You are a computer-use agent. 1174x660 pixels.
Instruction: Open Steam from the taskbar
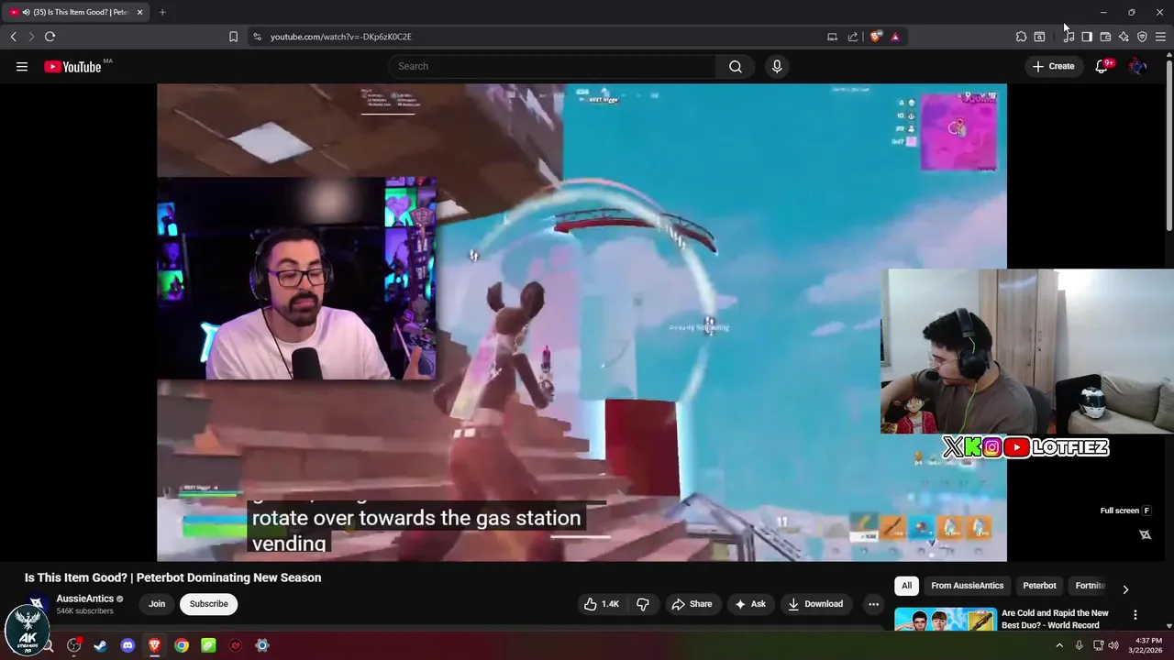pos(100,645)
